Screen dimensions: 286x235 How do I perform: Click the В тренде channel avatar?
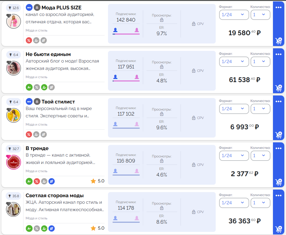(x=14, y=162)
